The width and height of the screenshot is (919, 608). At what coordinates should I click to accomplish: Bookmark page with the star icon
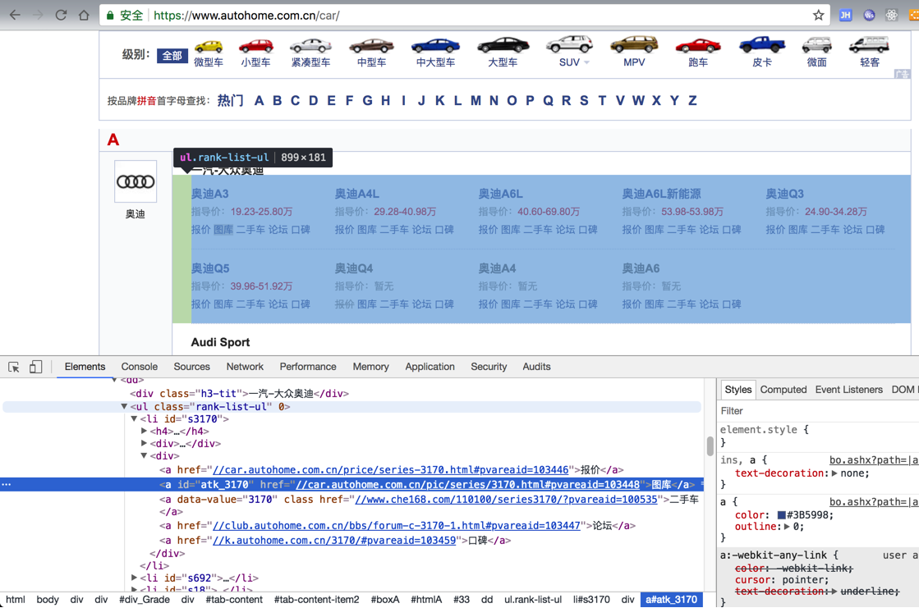point(818,16)
